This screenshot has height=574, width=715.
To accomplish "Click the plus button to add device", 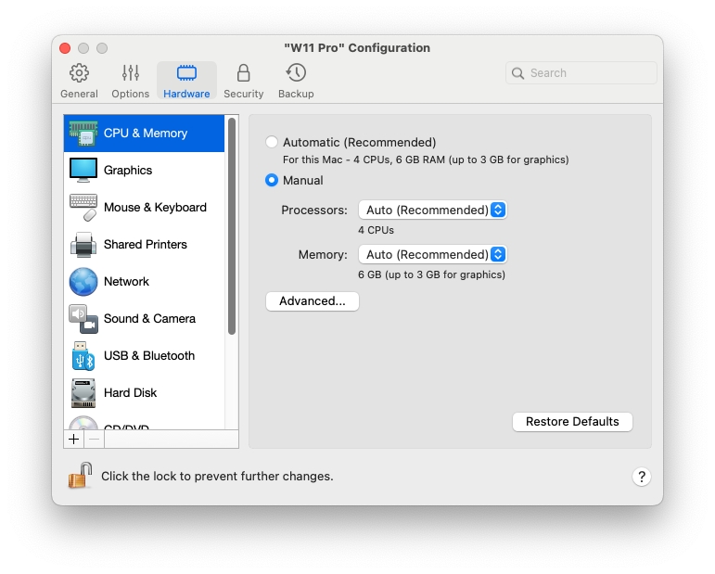I will coord(74,440).
